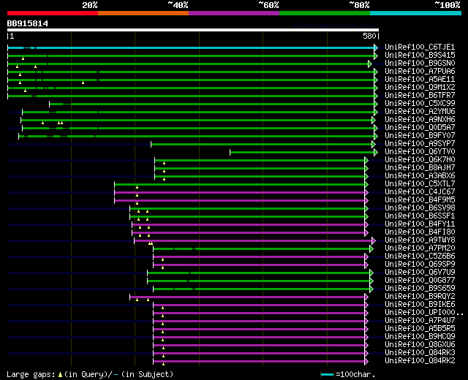Select the UniRef100_B9S415 label
Viewport: 468px width, 380px height.
[420, 56]
